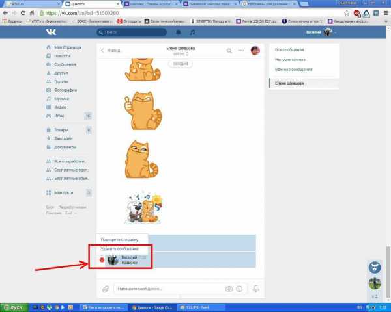This screenshot has height=312, width=391.
Task: Click the red extension icon in toolbar
Action: coord(357,13)
